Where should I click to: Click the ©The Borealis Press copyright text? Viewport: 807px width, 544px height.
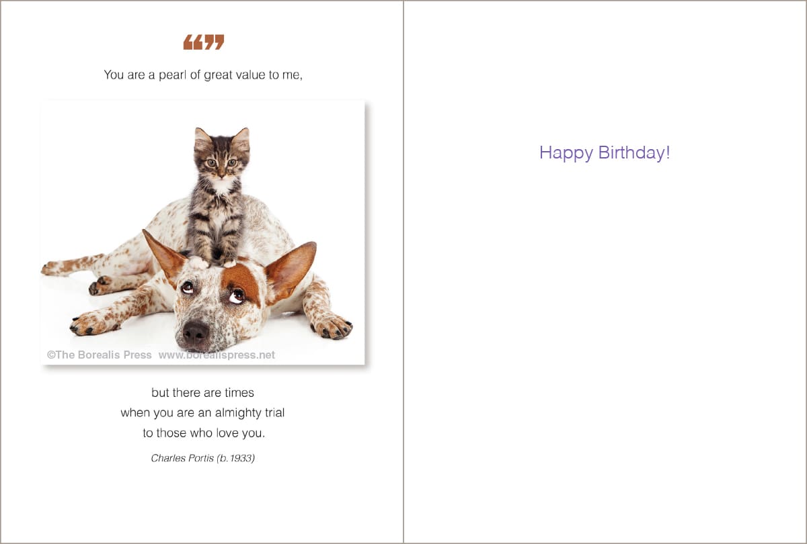click(x=100, y=355)
